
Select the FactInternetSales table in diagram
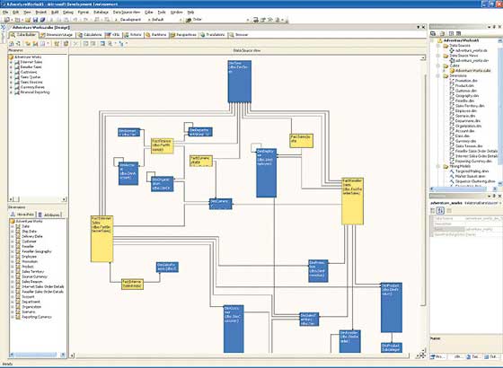point(101,239)
